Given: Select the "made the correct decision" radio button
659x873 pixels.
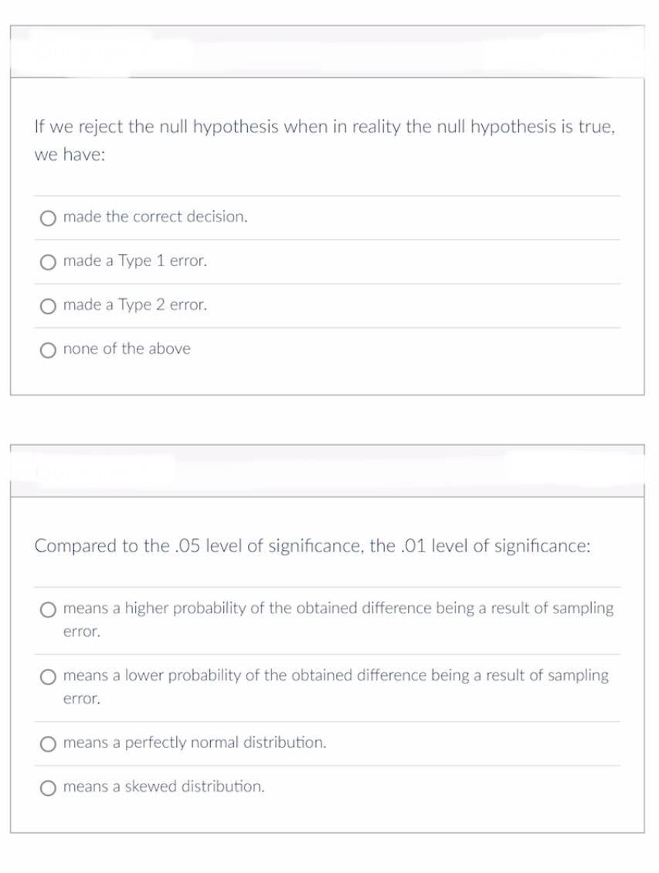Looking at the screenshot, I should (47, 218).
